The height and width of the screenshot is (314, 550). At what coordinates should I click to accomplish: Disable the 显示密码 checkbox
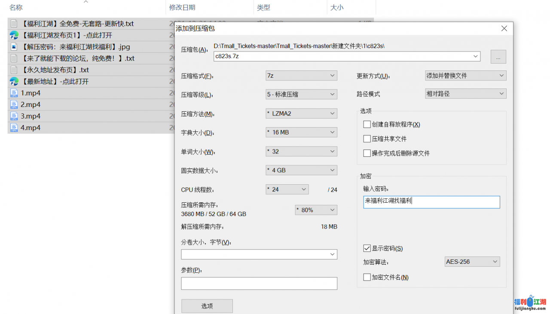367,248
